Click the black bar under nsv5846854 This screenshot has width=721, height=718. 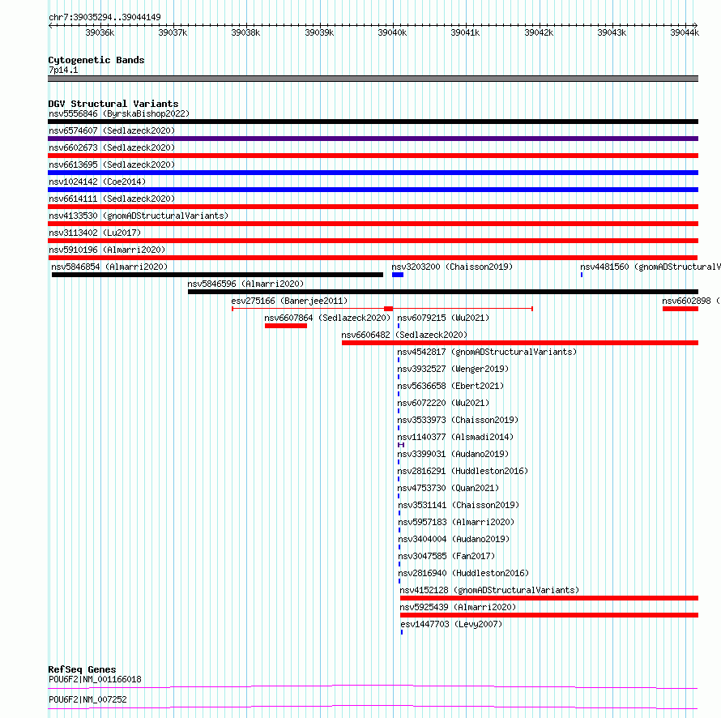pyautogui.click(x=217, y=275)
